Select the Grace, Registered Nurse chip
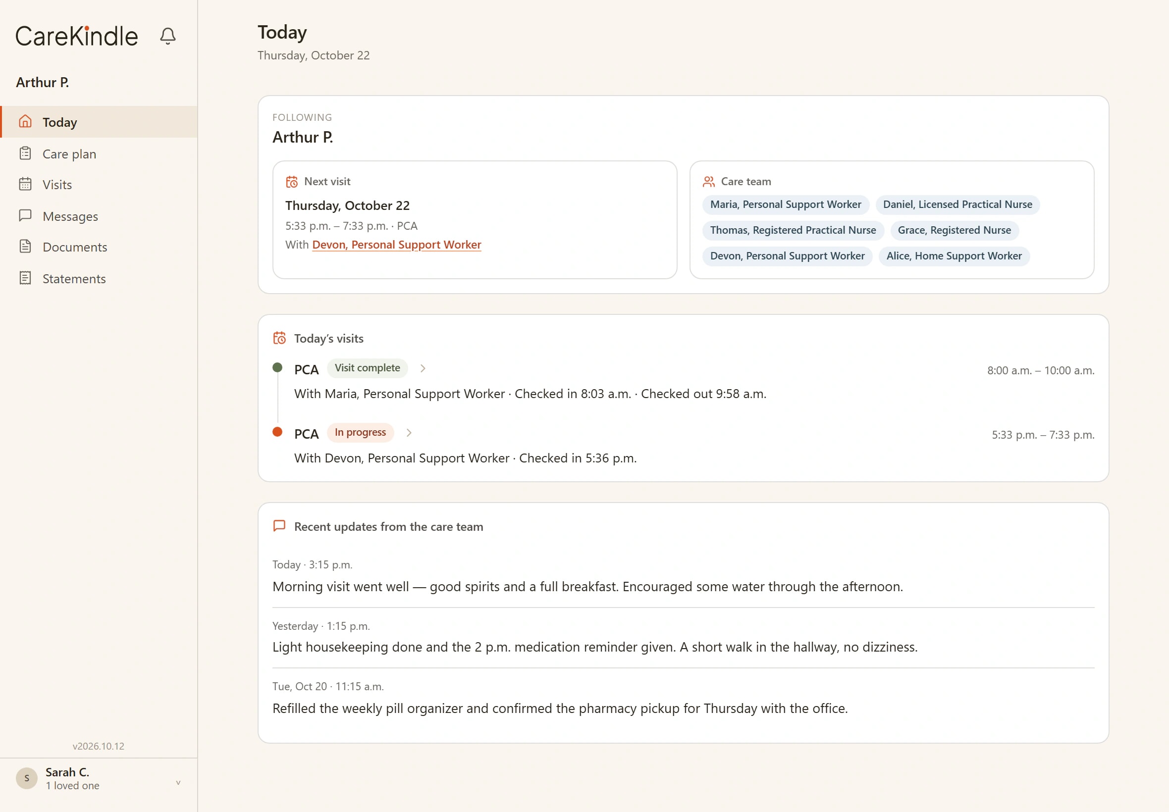1169x812 pixels. (x=954, y=230)
